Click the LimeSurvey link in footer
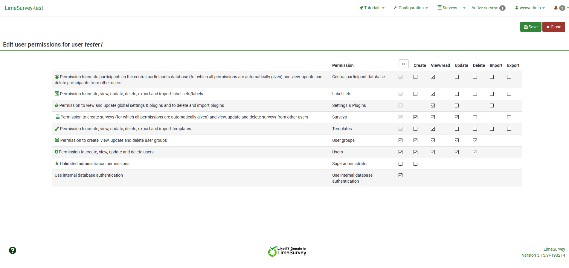569x268 pixels. point(554,249)
